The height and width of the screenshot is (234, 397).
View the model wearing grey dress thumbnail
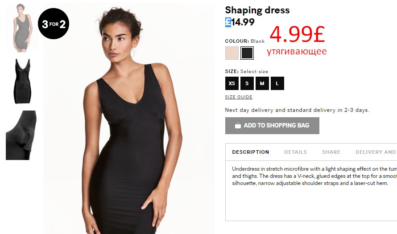point(22,28)
